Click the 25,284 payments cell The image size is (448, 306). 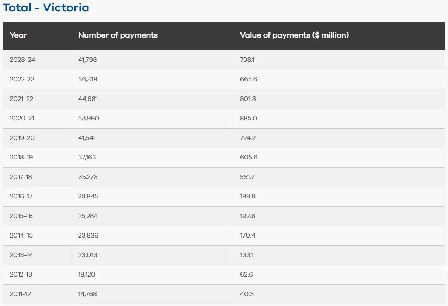pos(88,216)
